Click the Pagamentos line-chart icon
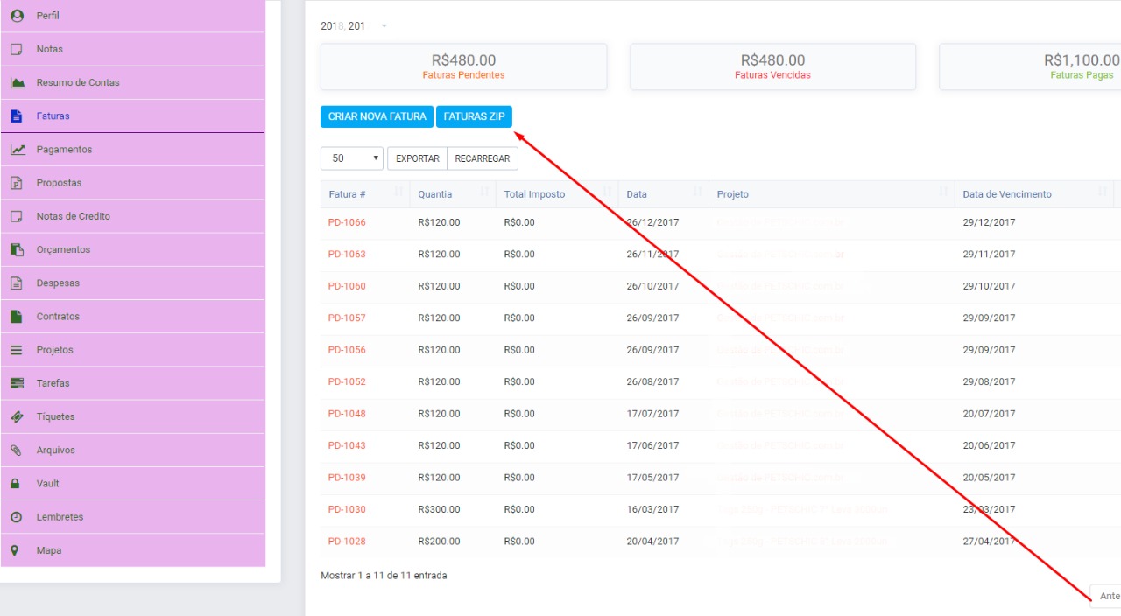1121x616 pixels. pyautogui.click(x=17, y=150)
